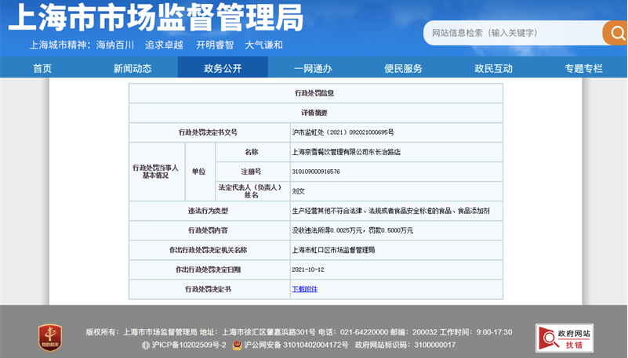This screenshot has width=628, height=358.
Task: Go to the 首页 navigation item
Action: (42, 68)
